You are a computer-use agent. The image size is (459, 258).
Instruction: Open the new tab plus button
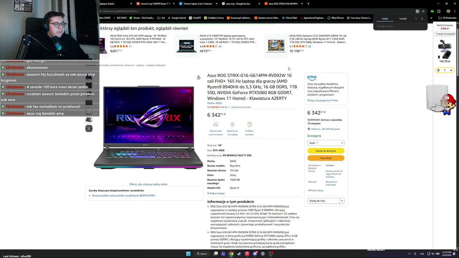(308, 4)
